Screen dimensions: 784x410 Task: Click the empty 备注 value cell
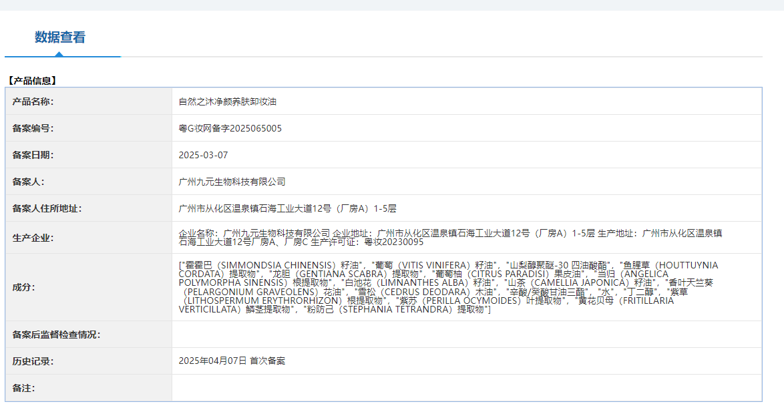(x=466, y=387)
